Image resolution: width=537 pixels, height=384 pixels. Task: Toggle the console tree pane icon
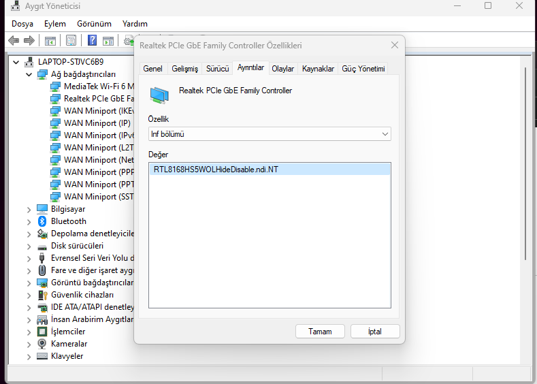50,40
